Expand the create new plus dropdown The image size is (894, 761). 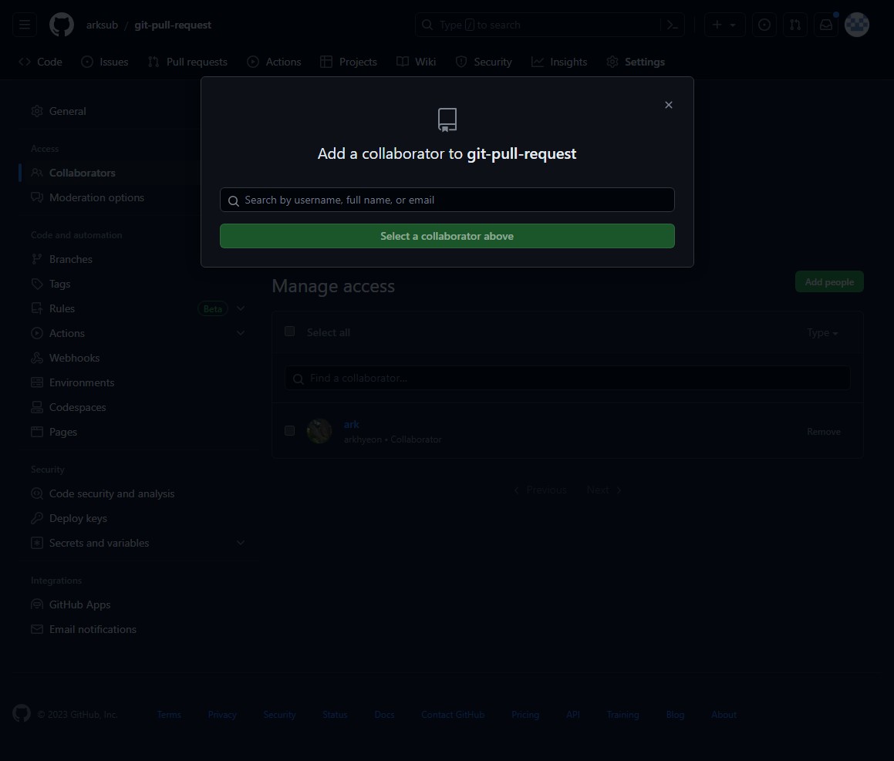[724, 25]
